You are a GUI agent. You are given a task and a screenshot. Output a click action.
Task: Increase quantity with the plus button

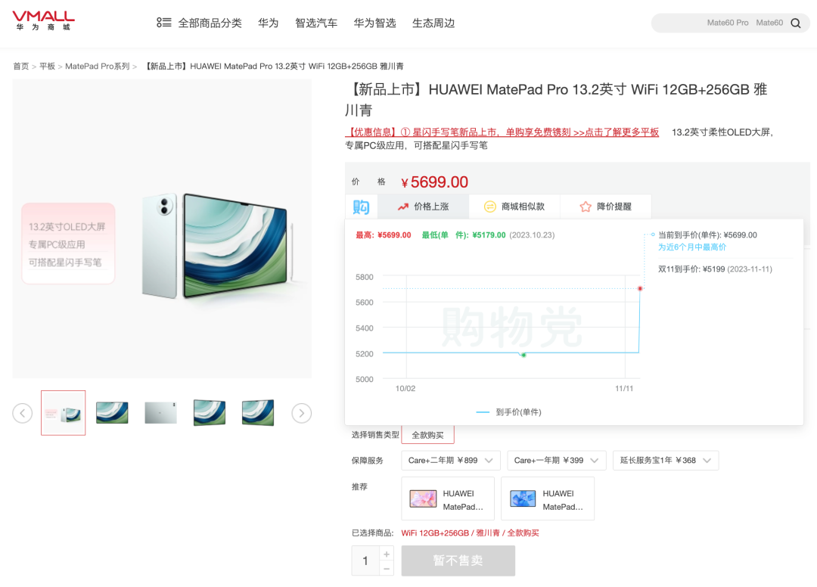pyautogui.click(x=387, y=554)
